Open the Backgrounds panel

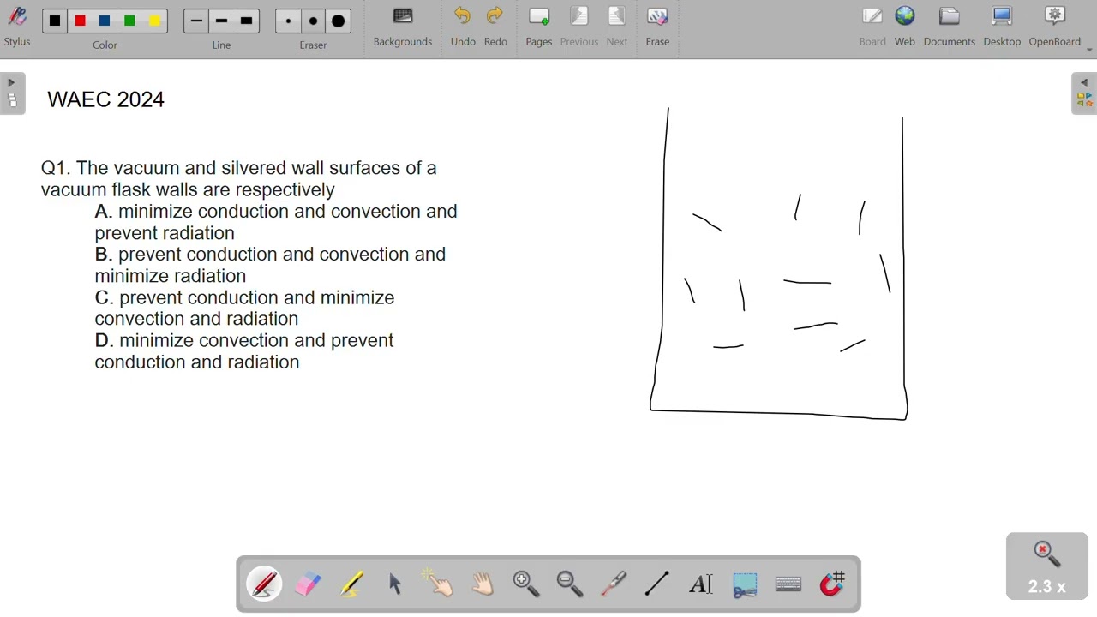pos(403,27)
